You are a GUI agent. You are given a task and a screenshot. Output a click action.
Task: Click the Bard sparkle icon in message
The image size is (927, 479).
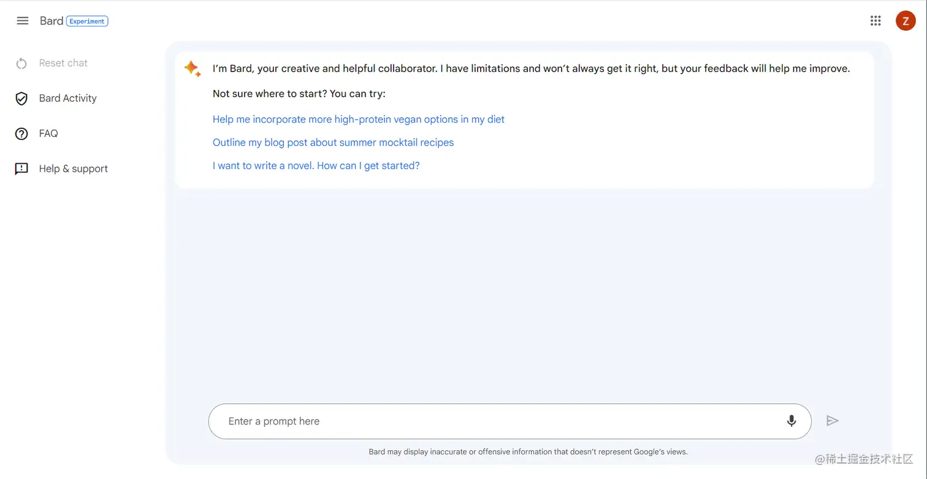[x=193, y=69]
